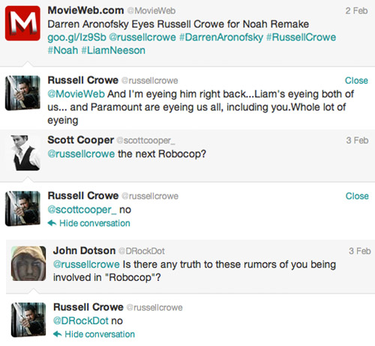Open Scott Cooper's profile picture
Screen dimensions: 375x346
[25, 153]
